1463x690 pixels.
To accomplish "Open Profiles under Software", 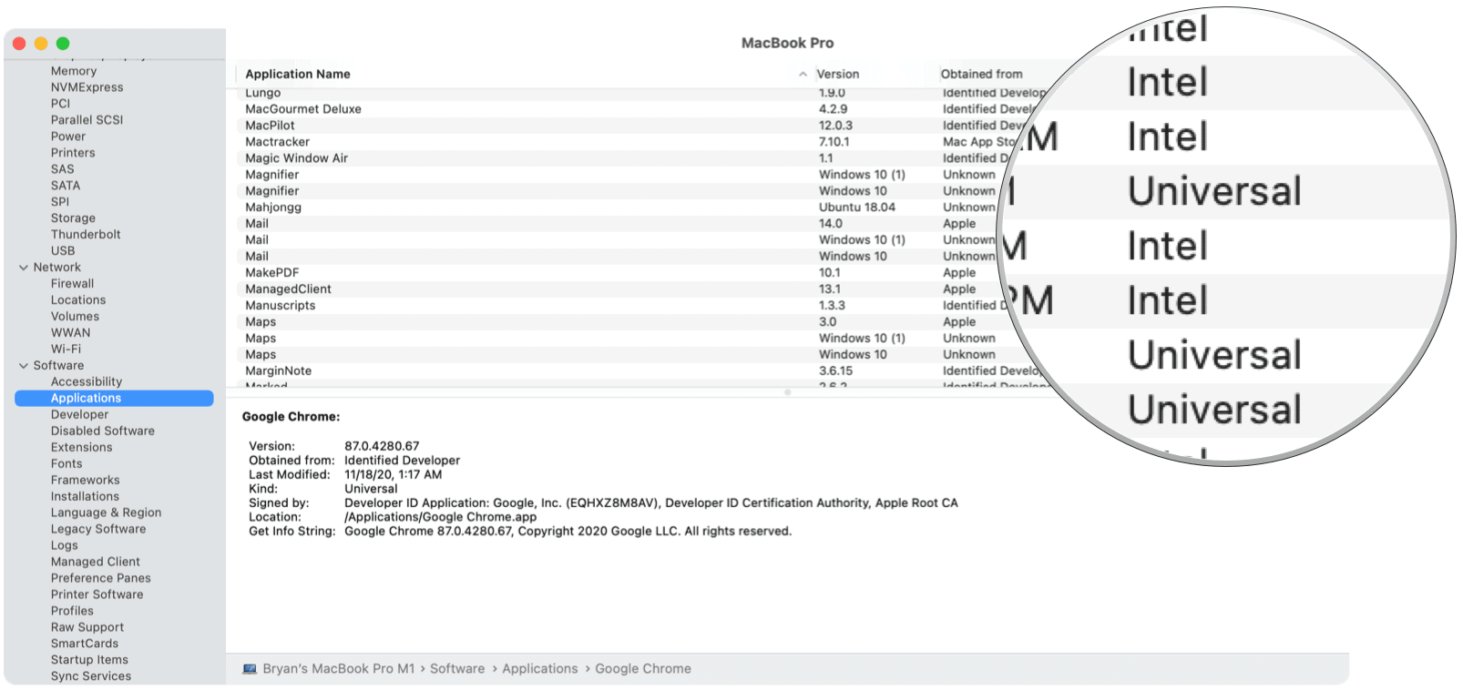I will point(72,612).
